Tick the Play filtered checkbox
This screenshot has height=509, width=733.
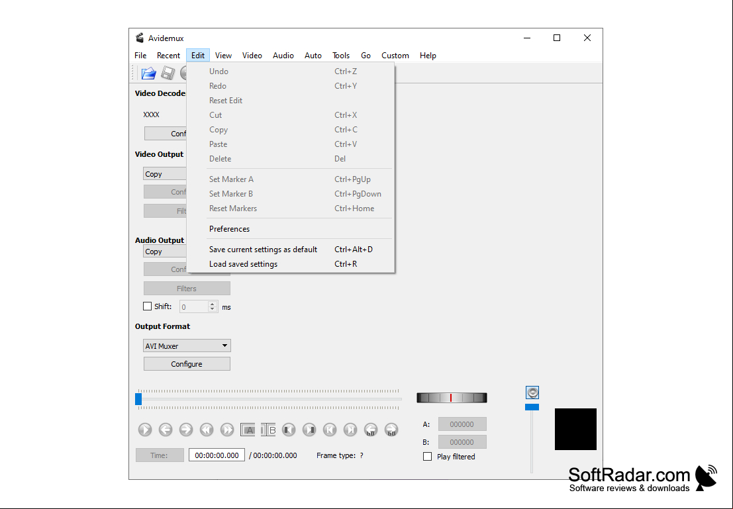pos(427,456)
